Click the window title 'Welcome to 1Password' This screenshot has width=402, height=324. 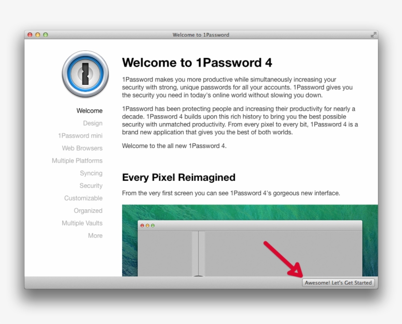pos(201,35)
